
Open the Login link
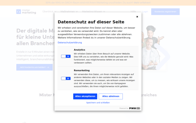[145, 11]
